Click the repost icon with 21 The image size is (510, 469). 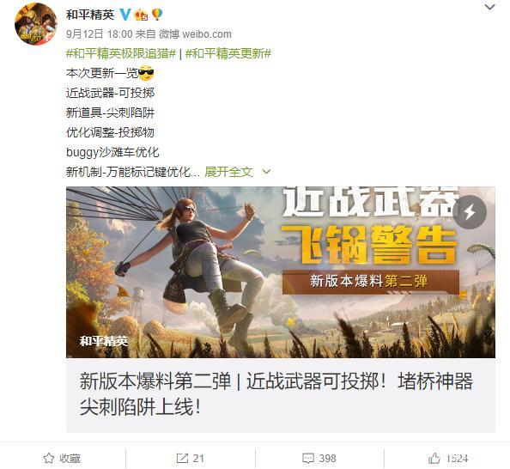182,458
